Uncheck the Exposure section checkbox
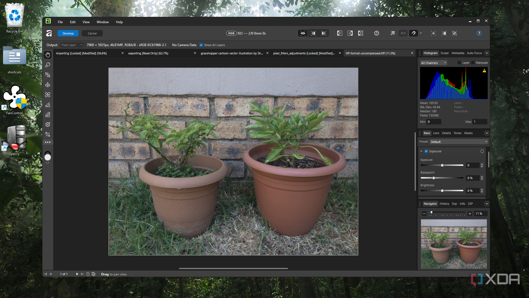The width and height of the screenshot is (529, 298). (x=426, y=151)
